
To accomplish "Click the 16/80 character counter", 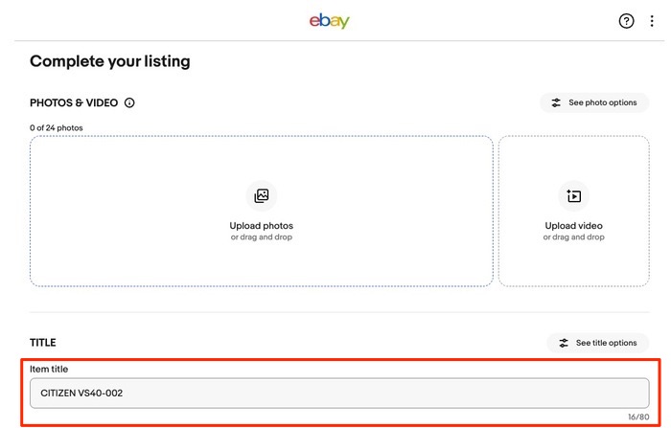I will click(x=638, y=417).
